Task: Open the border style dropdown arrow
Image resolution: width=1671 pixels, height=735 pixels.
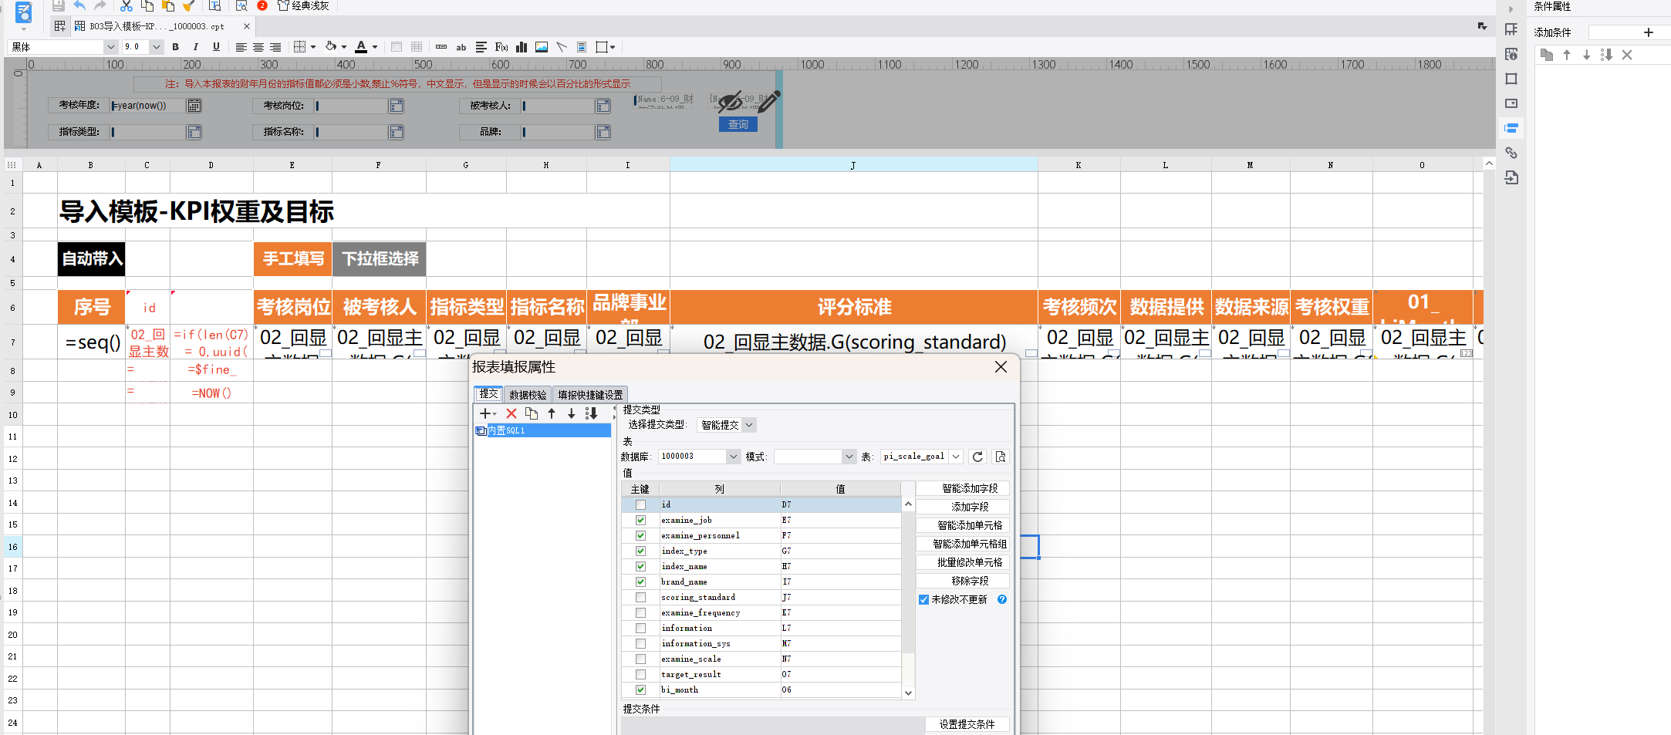Action: [313, 47]
